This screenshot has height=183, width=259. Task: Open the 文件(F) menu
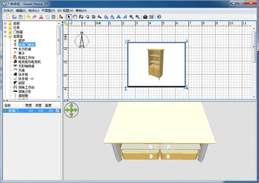click(8, 10)
